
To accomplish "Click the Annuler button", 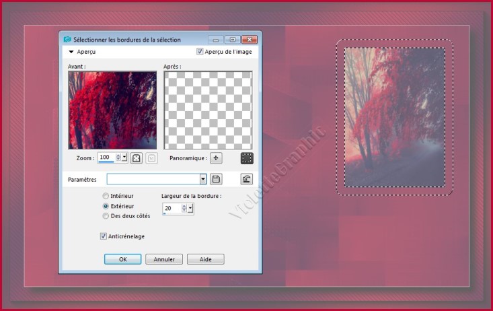I will coord(164,259).
